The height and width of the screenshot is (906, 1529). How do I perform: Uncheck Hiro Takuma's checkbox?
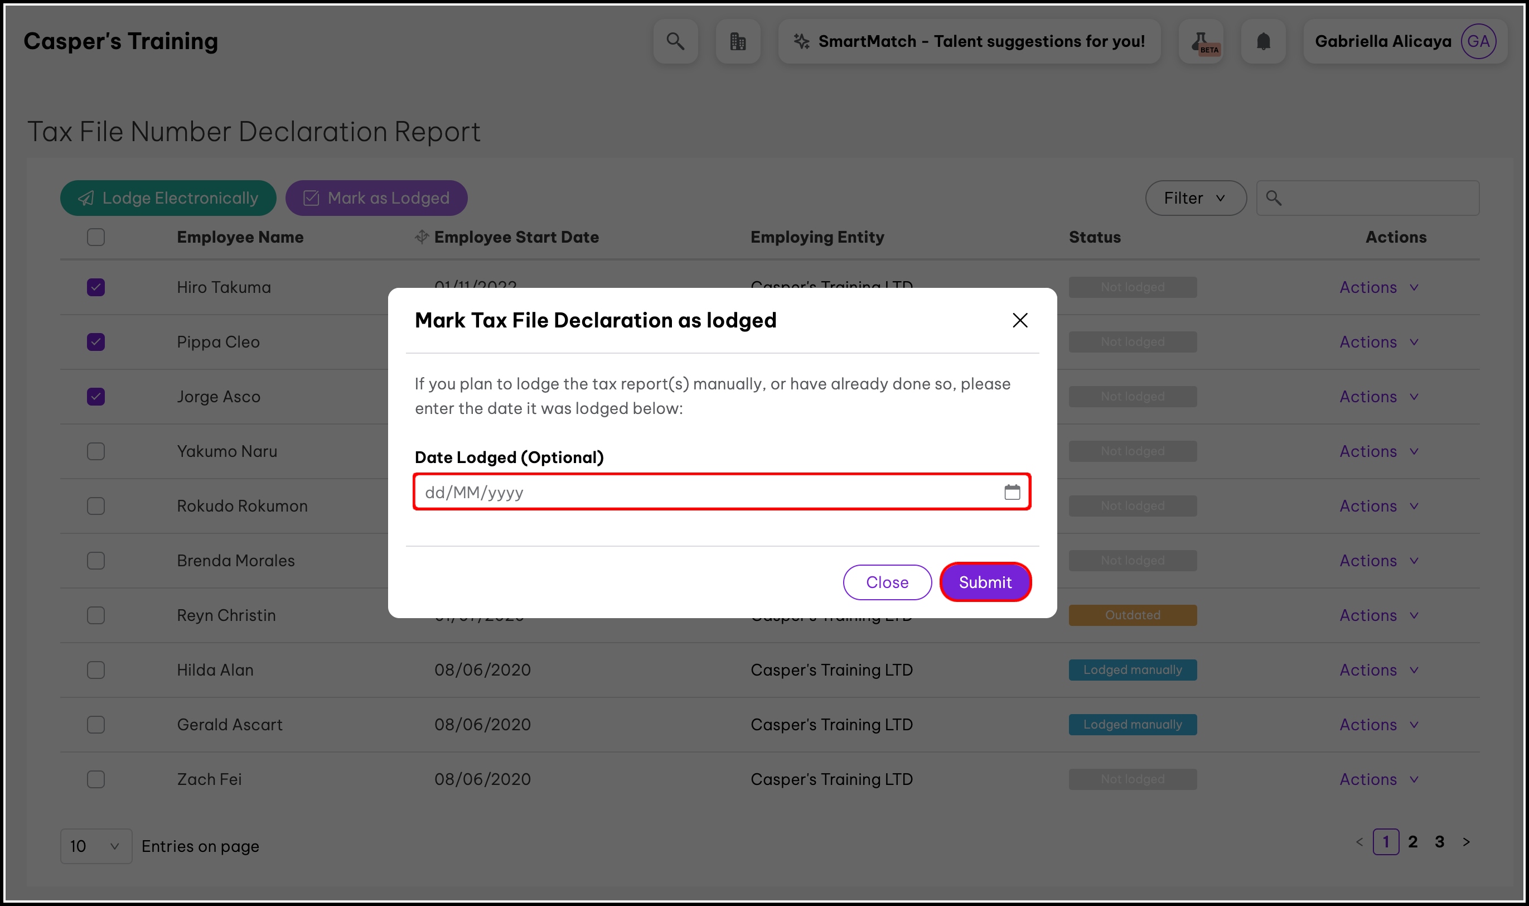[96, 287]
